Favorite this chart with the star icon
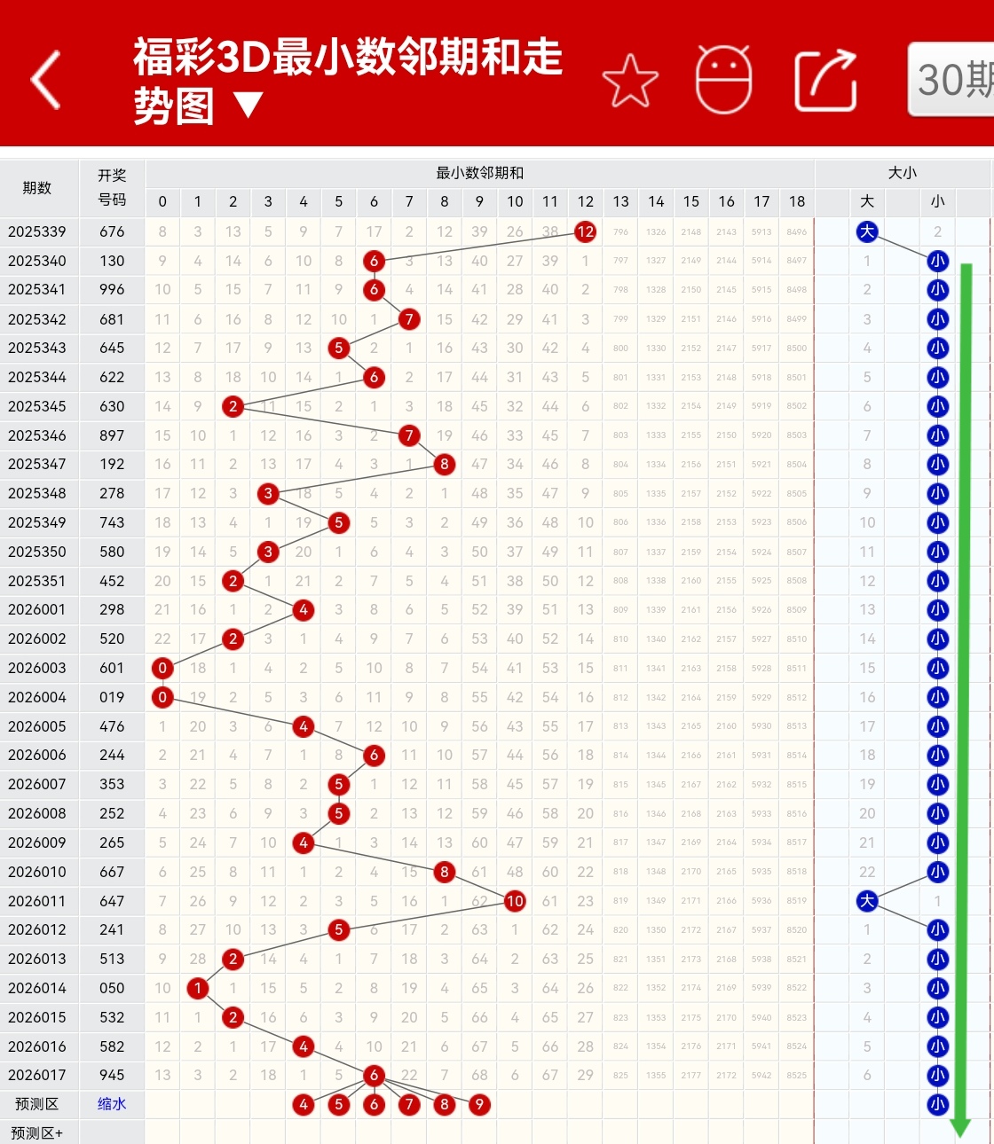Image resolution: width=994 pixels, height=1144 pixels. 630,81
